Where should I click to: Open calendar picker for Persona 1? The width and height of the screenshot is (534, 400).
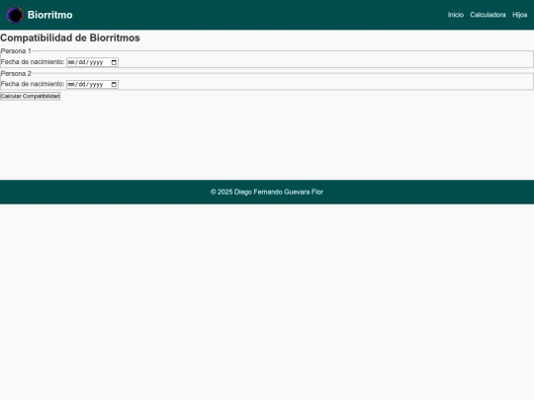pos(114,62)
